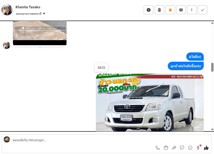Open saved replies speech bubble icon
Image resolution: width=214 pixels, height=154 pixels.
182,148
